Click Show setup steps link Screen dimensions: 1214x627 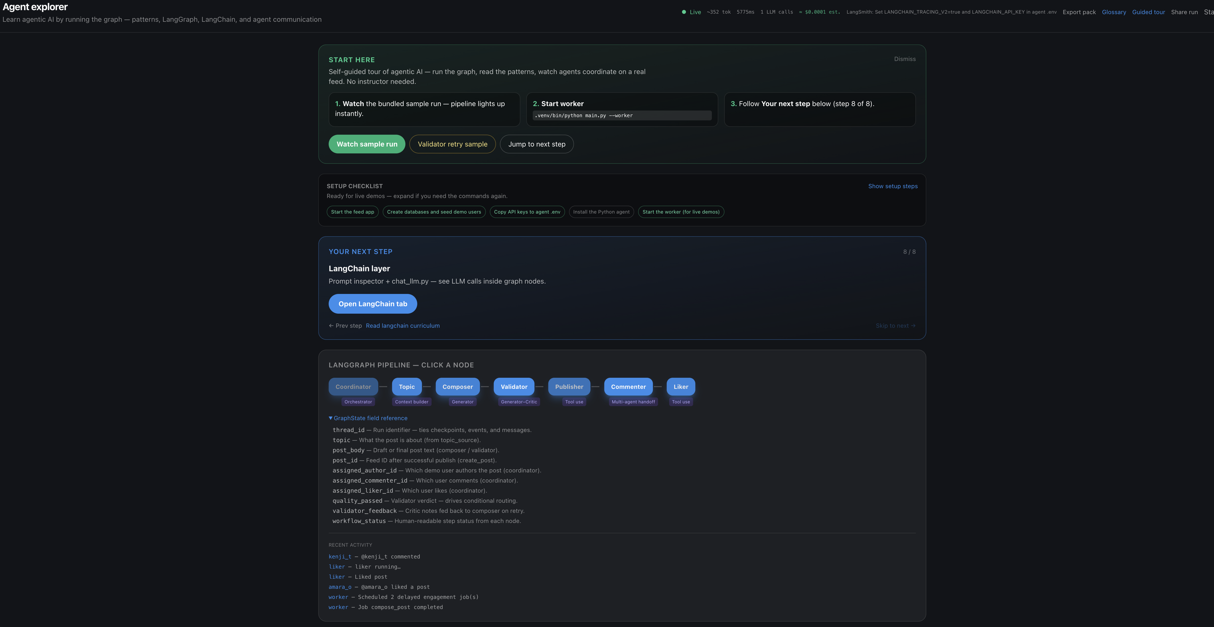(892, 186)
